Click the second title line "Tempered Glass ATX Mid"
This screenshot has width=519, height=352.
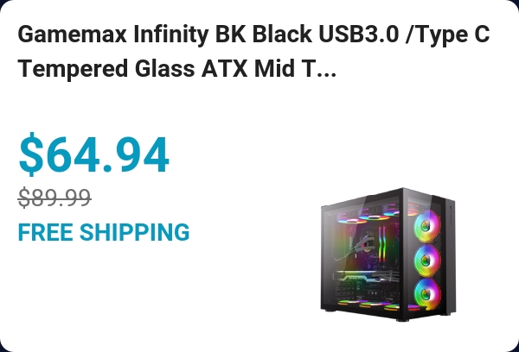click(156, 69)
